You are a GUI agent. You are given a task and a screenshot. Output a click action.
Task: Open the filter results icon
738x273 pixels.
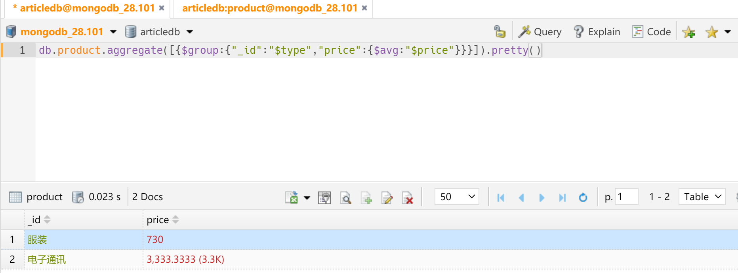[x=324, y=197]
